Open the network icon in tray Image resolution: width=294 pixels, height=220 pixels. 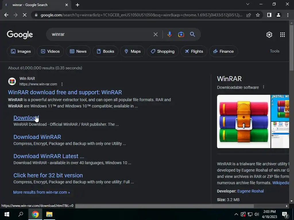[x=250, y=214]
